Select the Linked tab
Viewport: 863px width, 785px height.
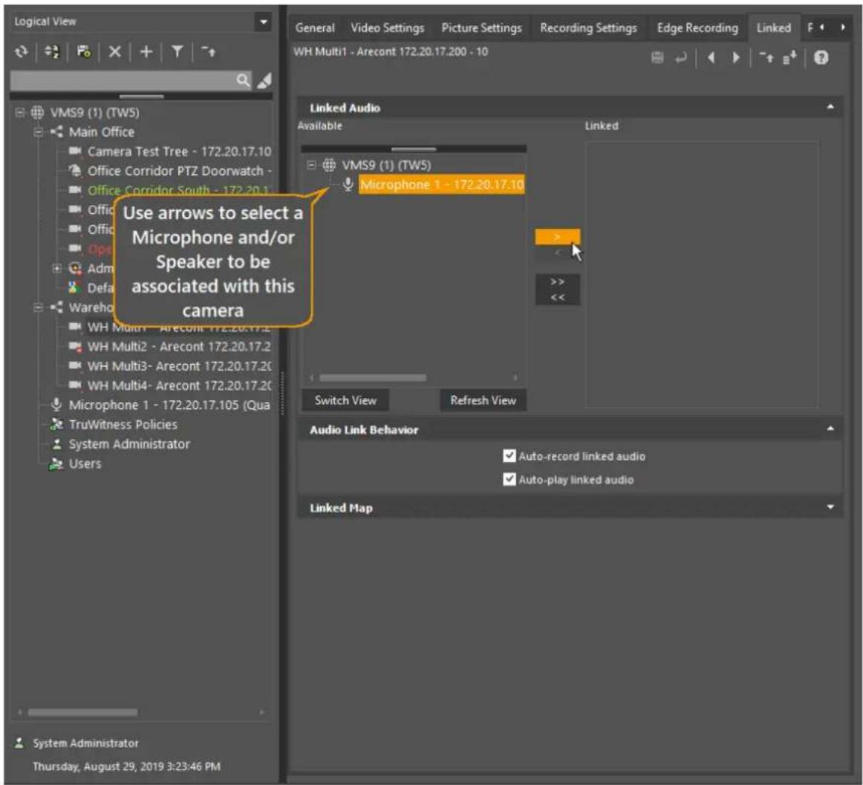click(773, 28)
